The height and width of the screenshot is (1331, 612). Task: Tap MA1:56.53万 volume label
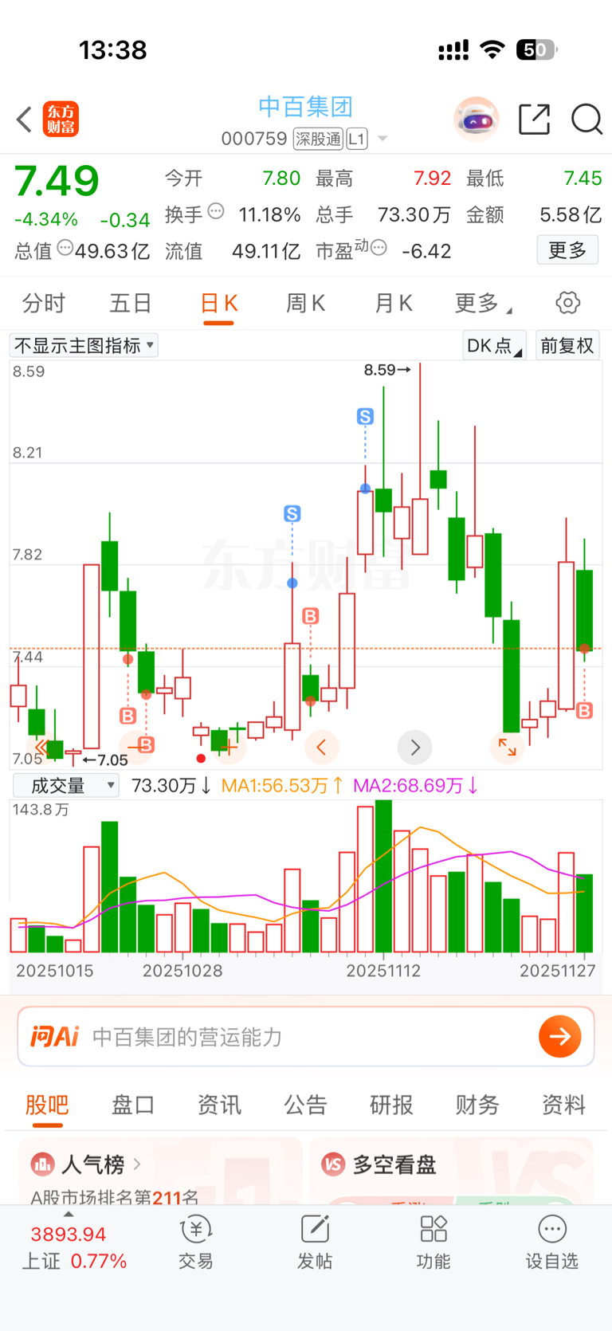click(x=282, y=786)
